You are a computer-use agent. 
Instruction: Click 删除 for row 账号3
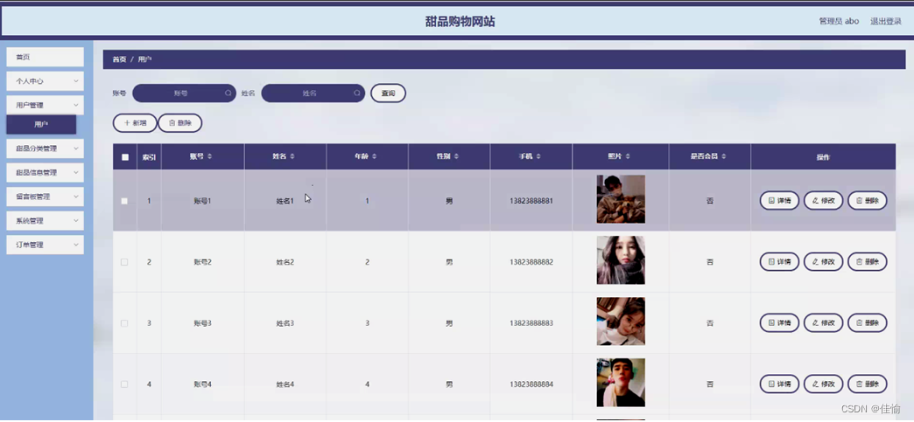(x=868, y=323)
